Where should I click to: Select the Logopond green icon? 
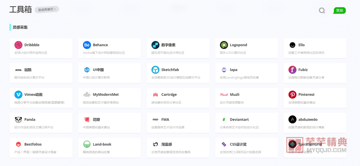pyautogui.click(x=224, y=45)
